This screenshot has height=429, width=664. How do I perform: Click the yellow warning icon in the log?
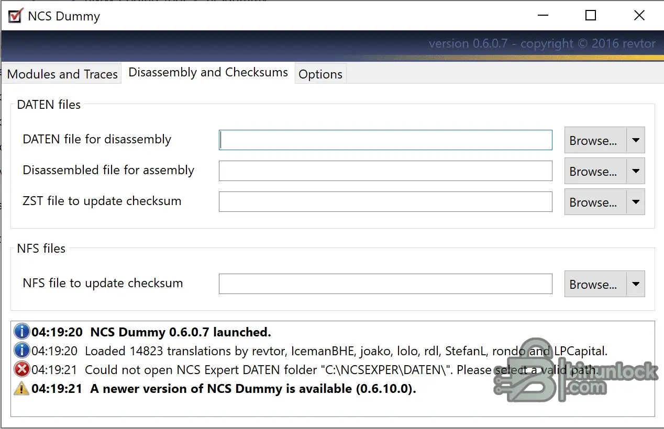tap(21, 388)
